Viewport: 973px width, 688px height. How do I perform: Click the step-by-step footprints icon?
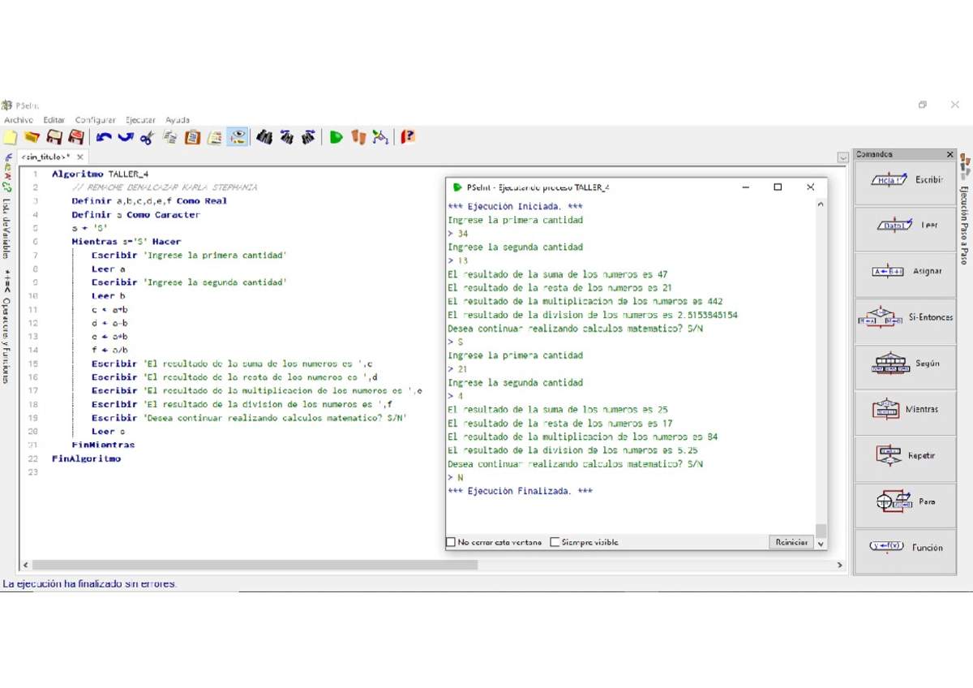358,137
